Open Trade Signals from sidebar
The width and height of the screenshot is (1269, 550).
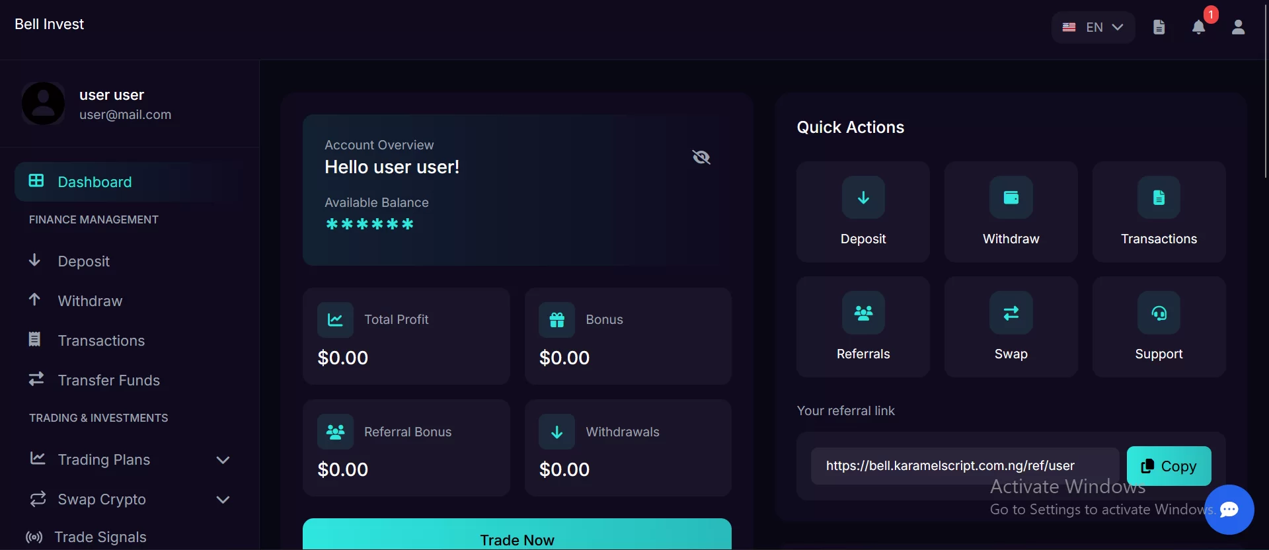(100, 537)
